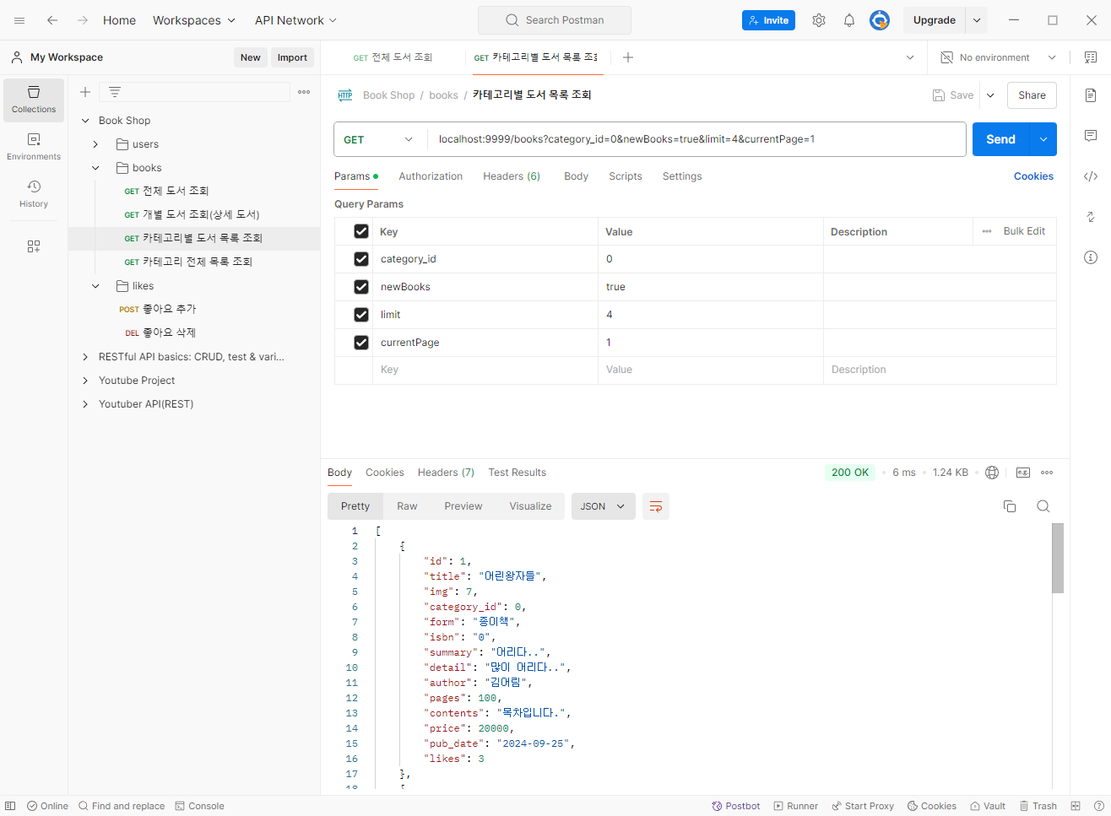This screenshot has width=1111, height=816.
Task: Uncheck the newBooks parameter
Action: (361, 287)
